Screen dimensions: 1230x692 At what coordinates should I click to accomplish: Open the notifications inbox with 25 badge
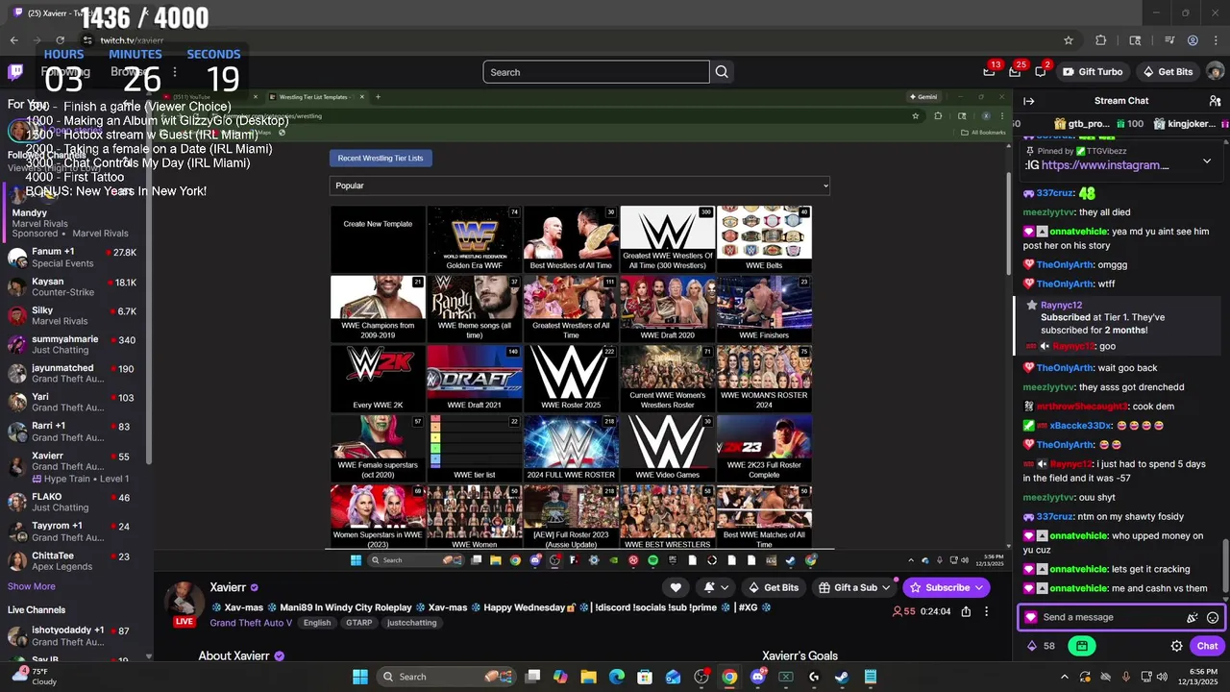point(1015,72)
